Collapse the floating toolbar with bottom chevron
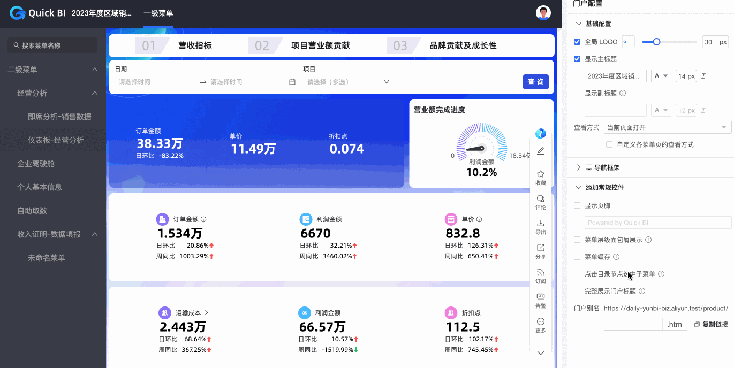 tap(541, 352)
